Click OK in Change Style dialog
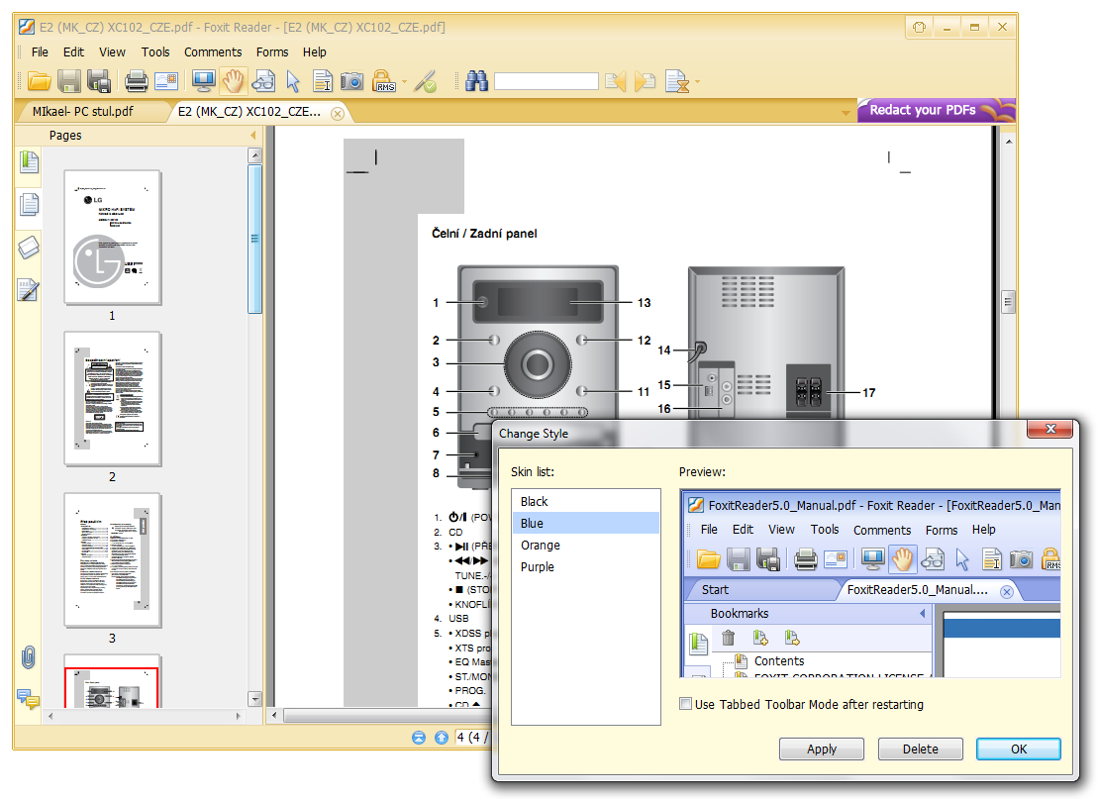This screenshot has height=799, width=1097. pyautogui.click(x=1019, y=749)
